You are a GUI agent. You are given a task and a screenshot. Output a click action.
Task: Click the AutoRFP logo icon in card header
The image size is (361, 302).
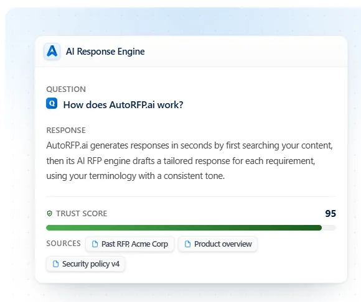pos(52,51)
